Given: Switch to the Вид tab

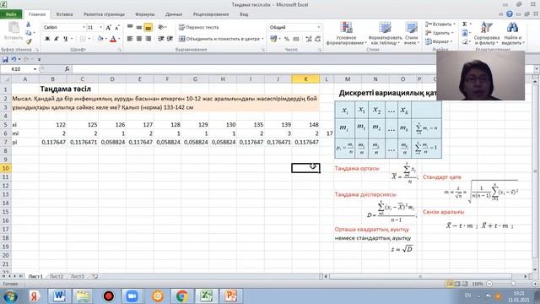Looking at the screenshot, I should pyautogui.click(x=244, y=14).
